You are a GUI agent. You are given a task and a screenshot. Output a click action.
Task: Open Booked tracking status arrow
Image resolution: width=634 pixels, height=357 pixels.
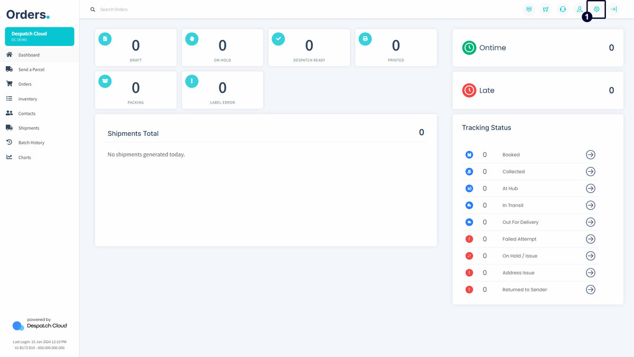(x=591, y=154)
